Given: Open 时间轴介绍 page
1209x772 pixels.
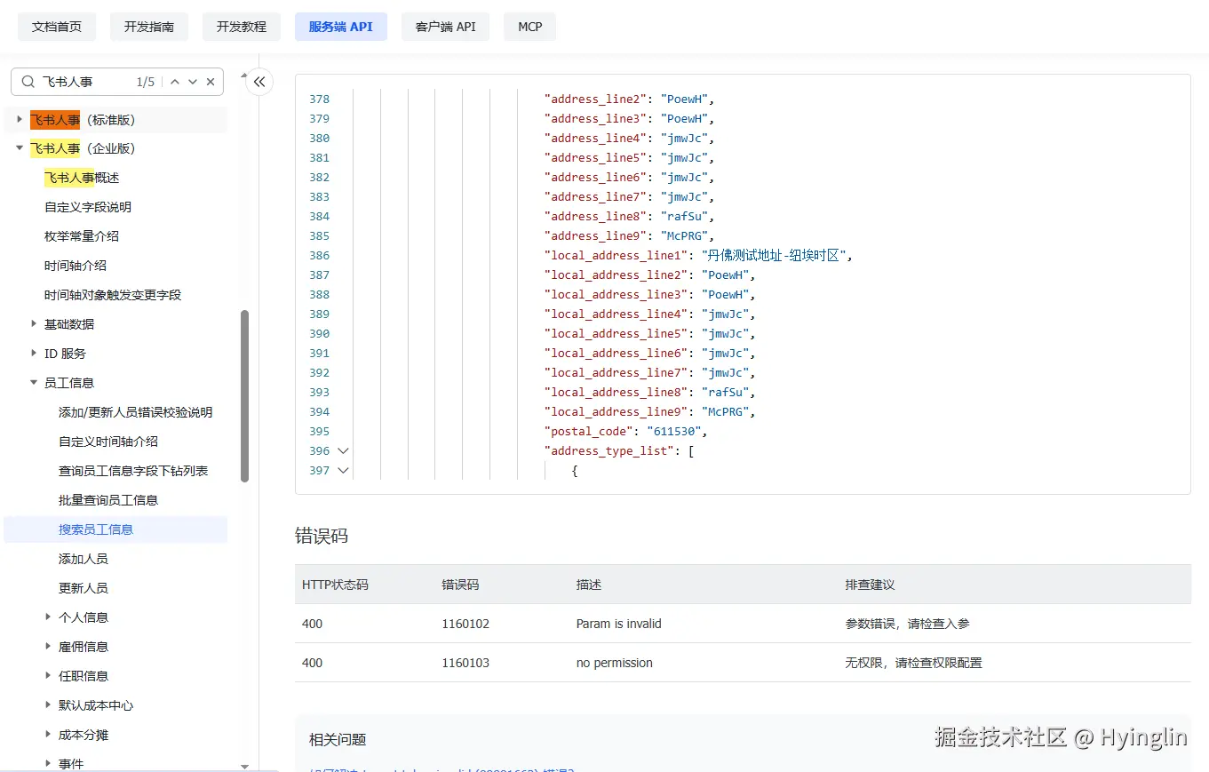Looking at the screenshot, I should point(76,266).
